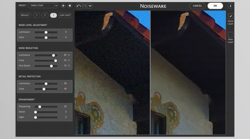Screen dimensions: 250x139
Task: Click the CANCEL button
Action: pyautogui.click(x=197, y=6)
